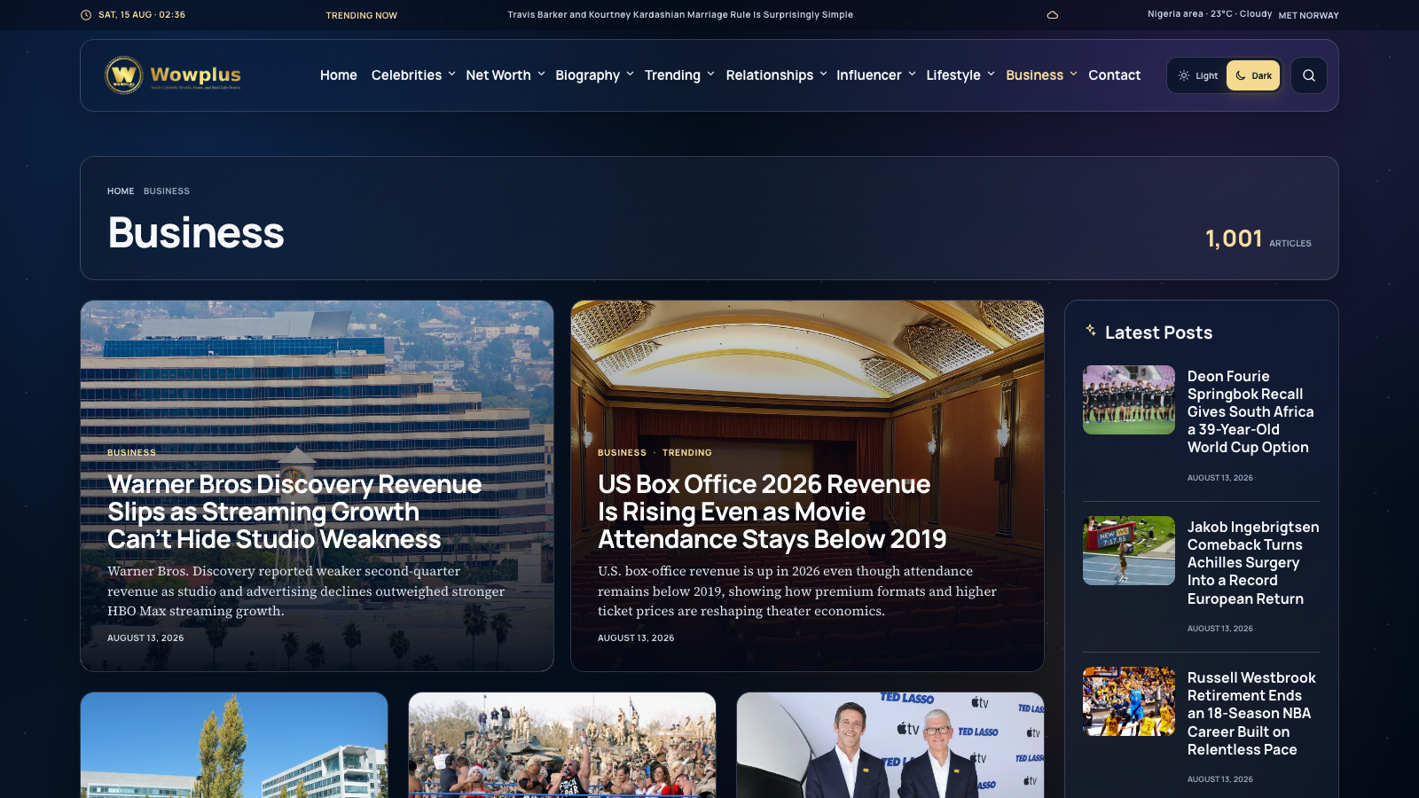
Task: Click the Ted Lasso Apple TV photo card
Action: pos(890,745)
